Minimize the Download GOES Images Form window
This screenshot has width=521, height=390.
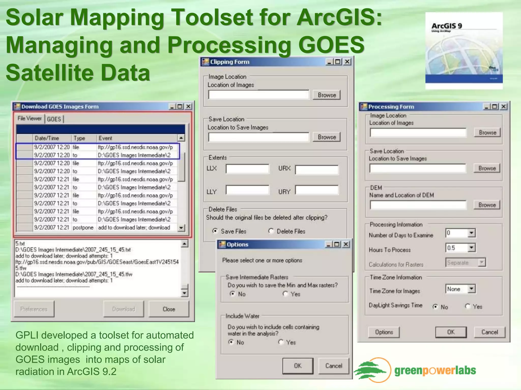click(x=172, y=106)
